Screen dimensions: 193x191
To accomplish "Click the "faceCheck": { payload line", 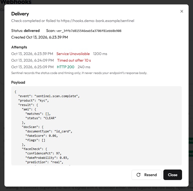I will click(34, 149).
